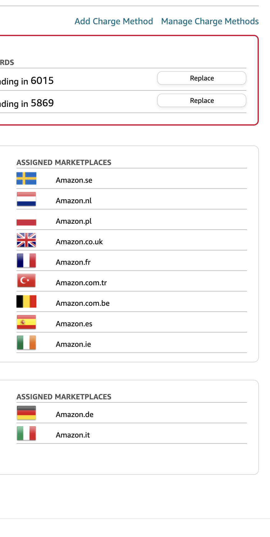
Task: Click the Amazon.com.be marketplace name
Action: (83, 303)
